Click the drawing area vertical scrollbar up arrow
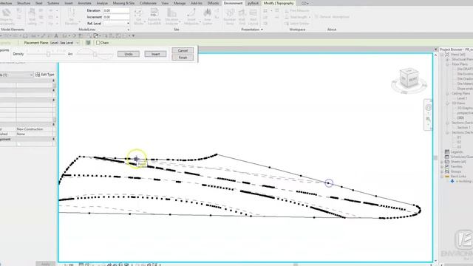The image size is (473, 266). tap(435, 55)
